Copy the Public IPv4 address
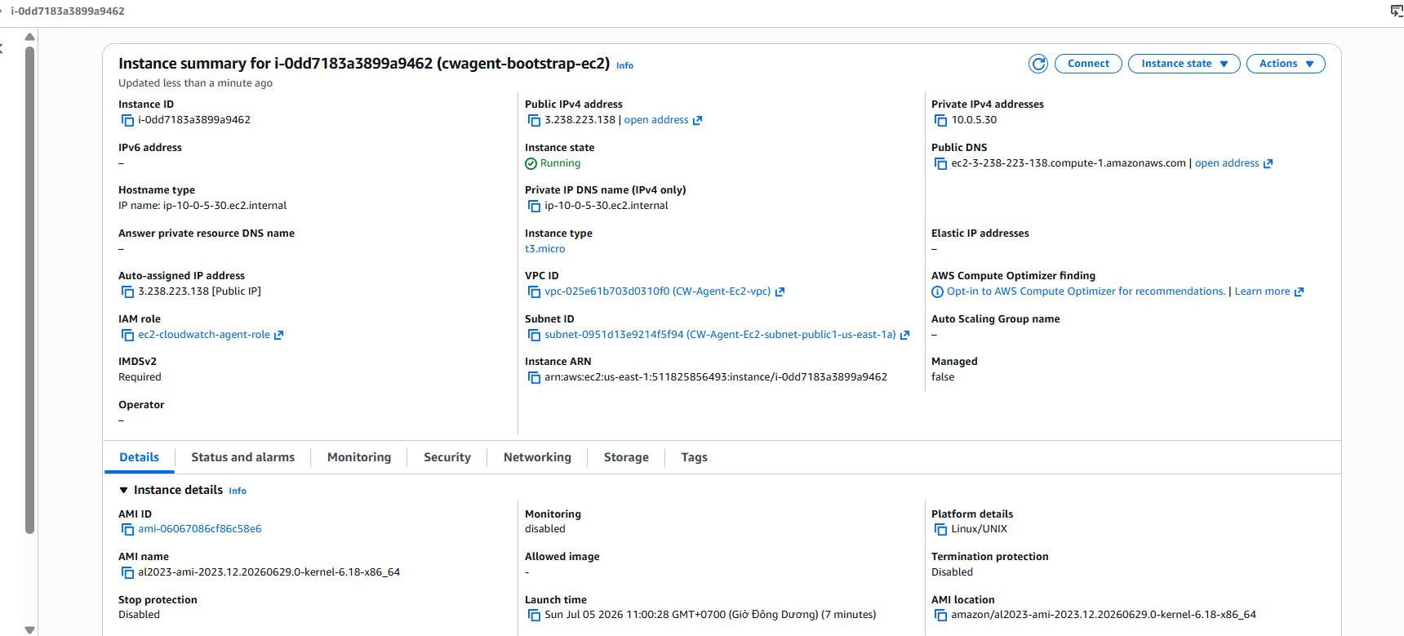The image size is (1404, 636). [x=534, y=120]
